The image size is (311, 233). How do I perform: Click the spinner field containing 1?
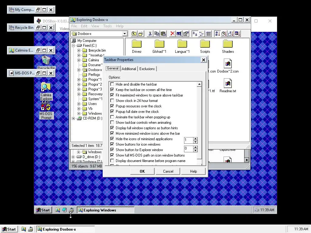189,140
